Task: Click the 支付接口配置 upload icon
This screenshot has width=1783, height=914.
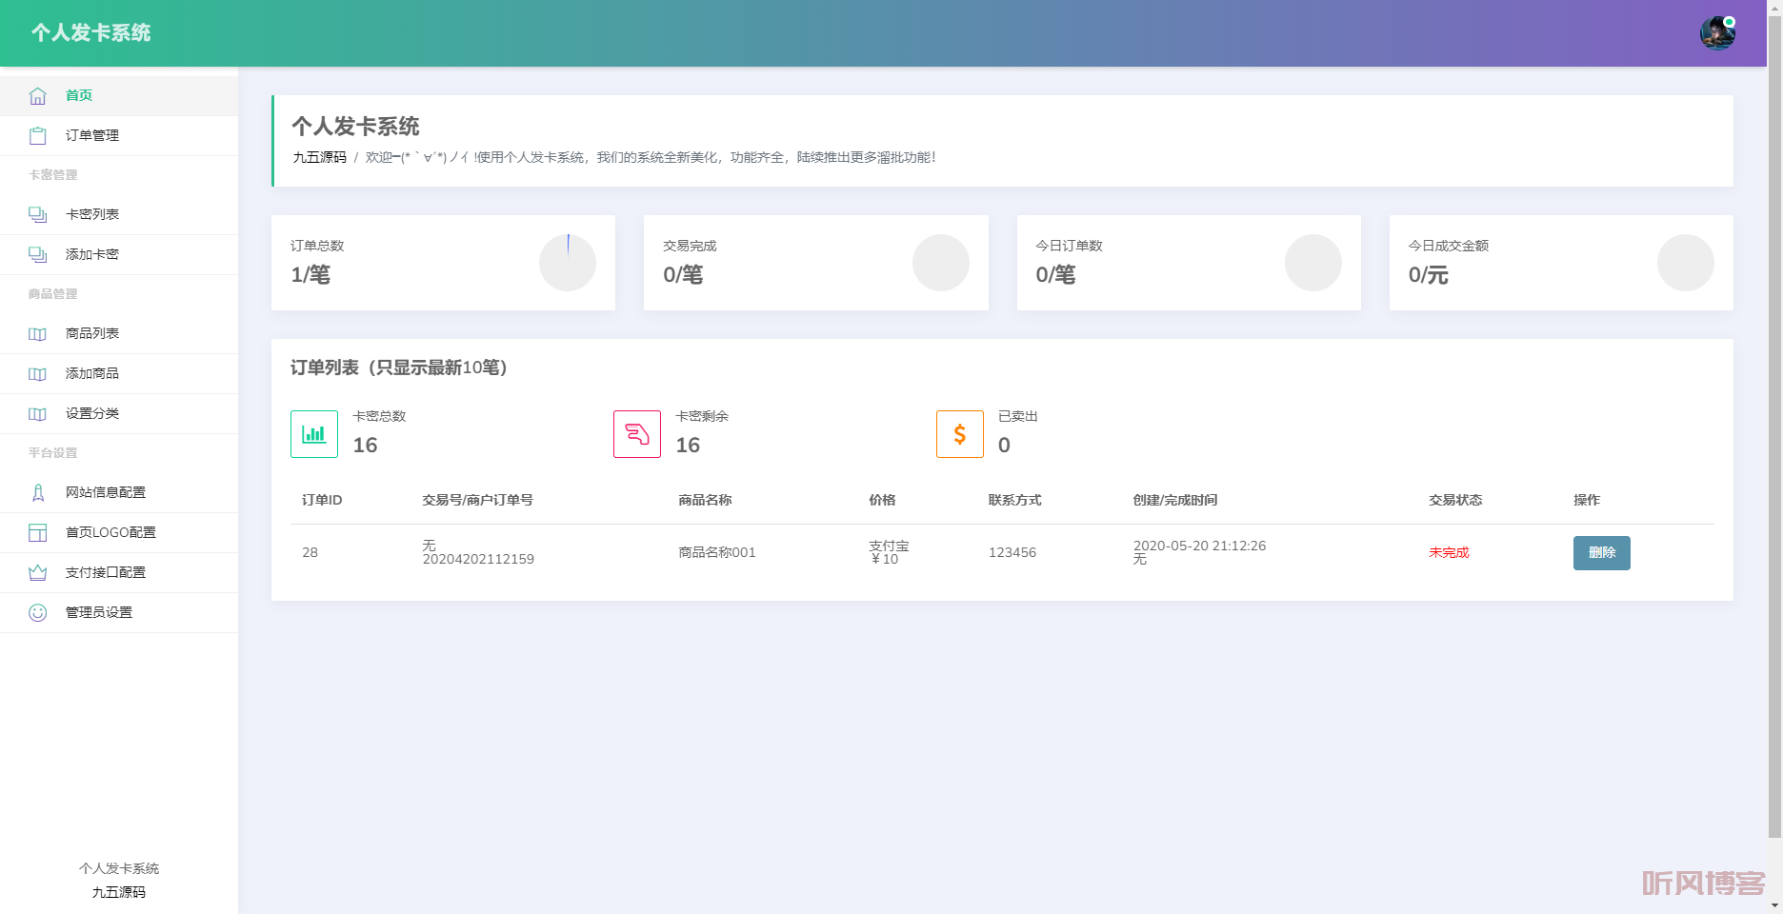Action: [x=37, y=572]
